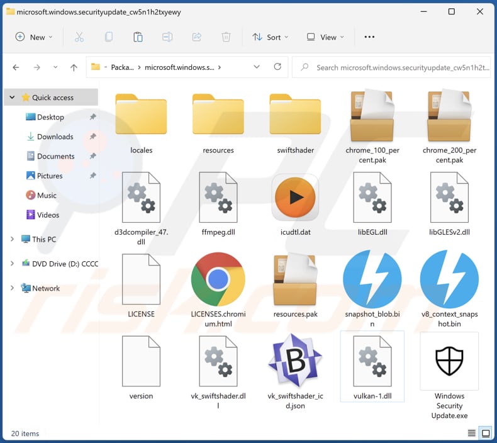Screen dimensions: 497x443
Task: Open Downloads in Quick access
Action: point(50,137)
